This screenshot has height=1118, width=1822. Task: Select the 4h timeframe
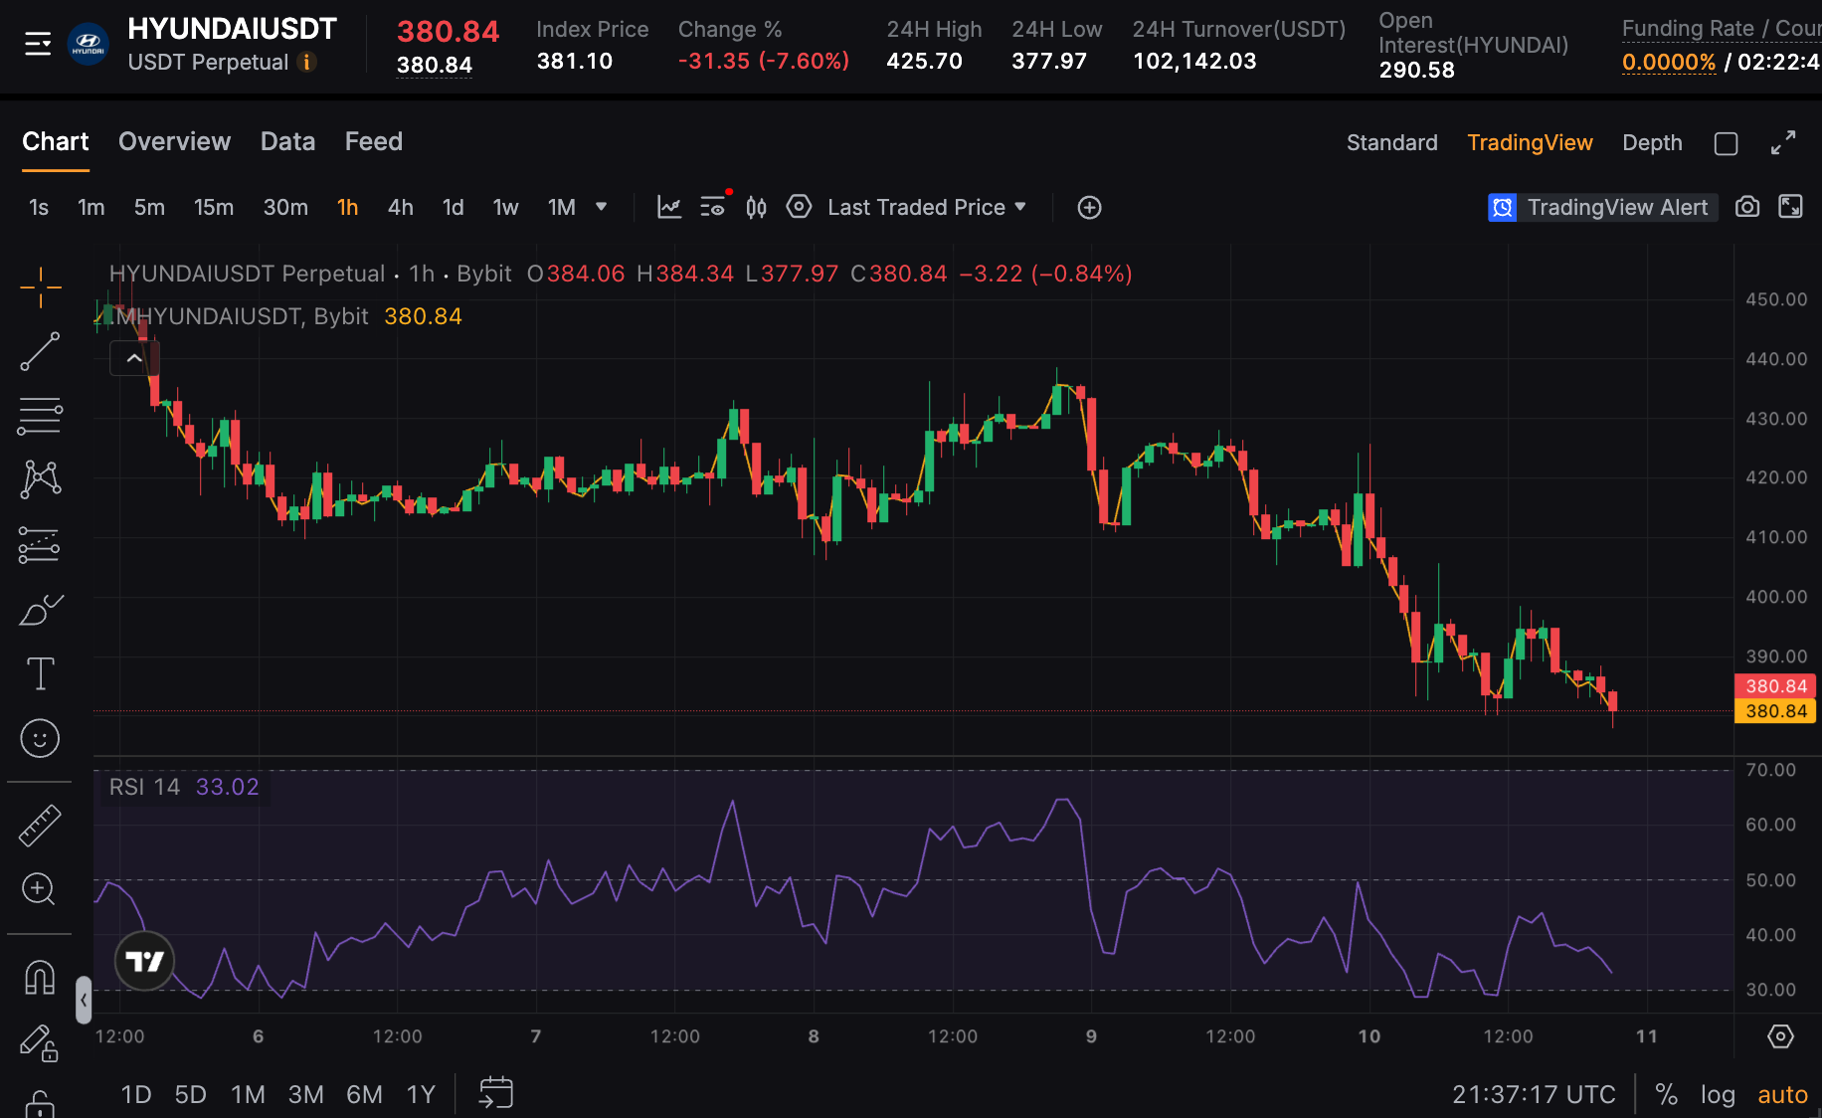pyautogui.click(x=401, y=207)
